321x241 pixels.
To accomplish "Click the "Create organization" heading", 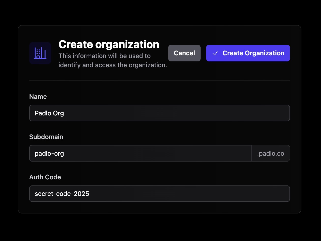I will [109, 44].
